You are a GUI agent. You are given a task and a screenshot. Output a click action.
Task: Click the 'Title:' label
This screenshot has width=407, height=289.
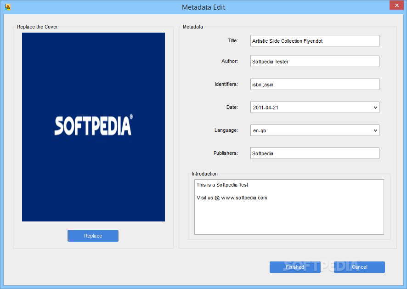(232, 40)
